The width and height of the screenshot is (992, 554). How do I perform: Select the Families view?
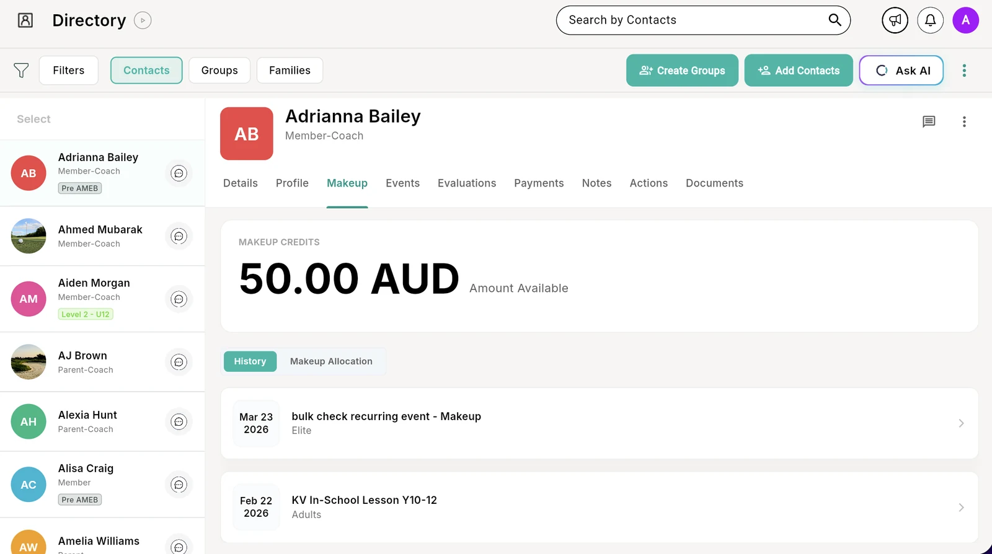pos(290,71)
